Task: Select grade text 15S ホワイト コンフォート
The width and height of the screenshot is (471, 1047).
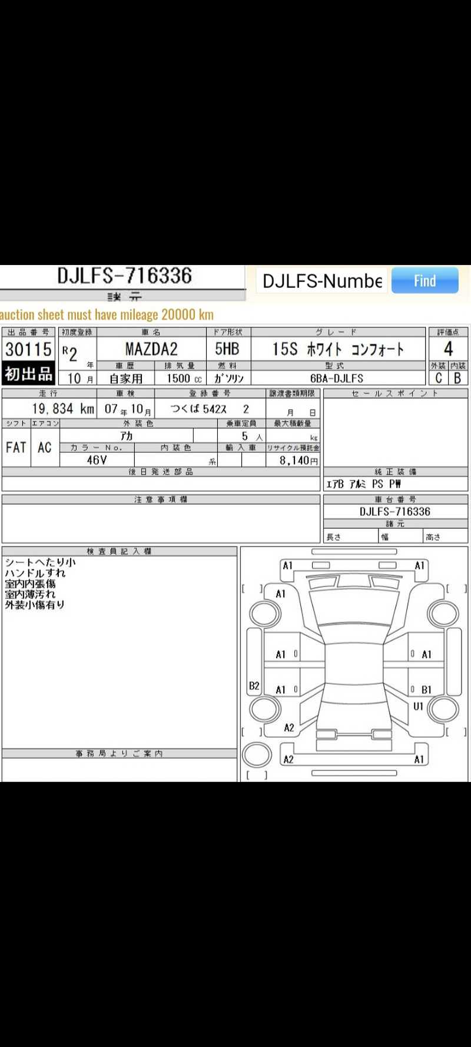Action: click(x=338, y=349)
